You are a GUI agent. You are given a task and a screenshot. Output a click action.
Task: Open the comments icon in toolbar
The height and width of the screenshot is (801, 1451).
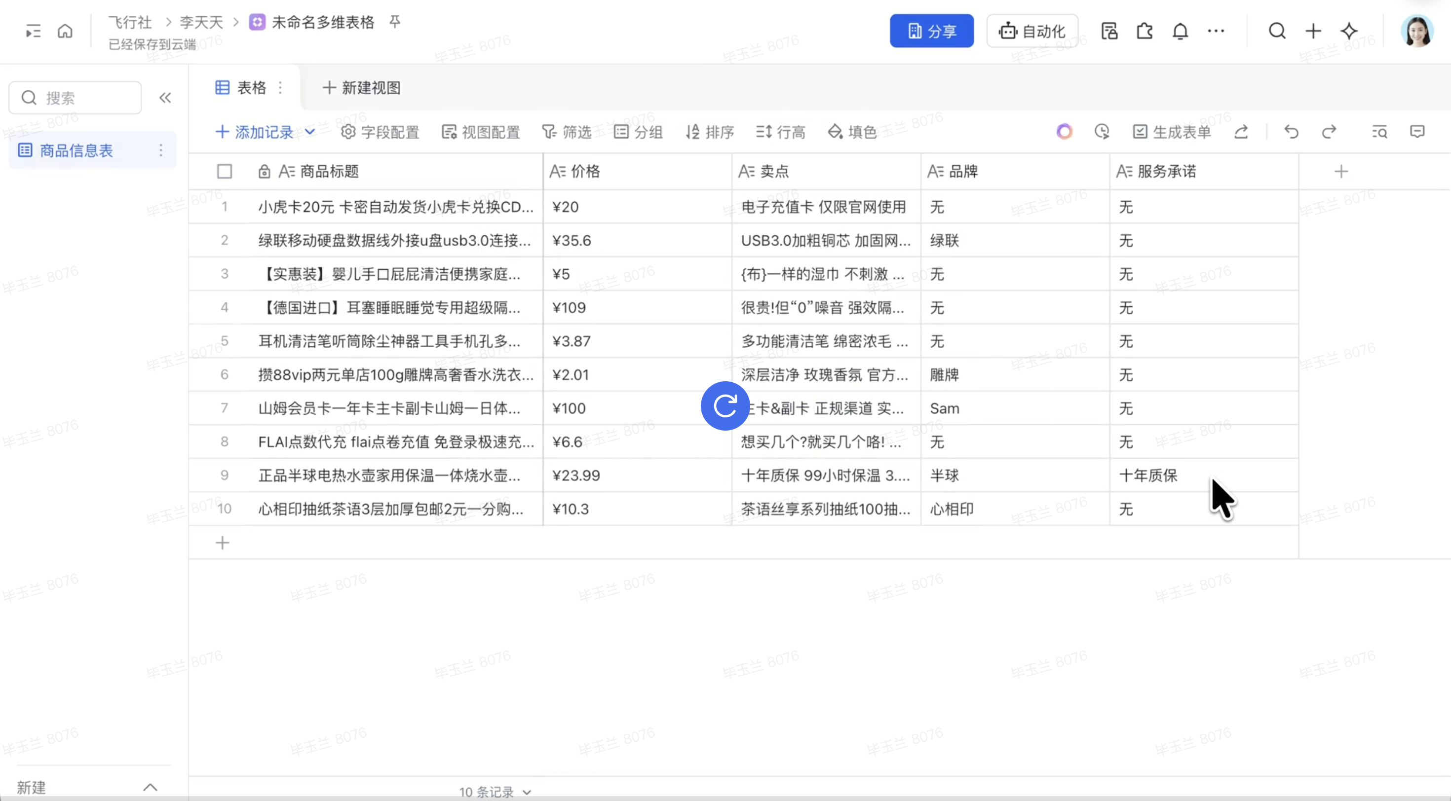[1416, 132]
